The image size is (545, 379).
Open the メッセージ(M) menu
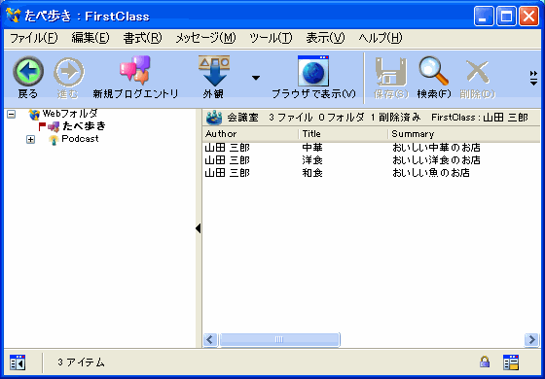click(x=205, y=38)
